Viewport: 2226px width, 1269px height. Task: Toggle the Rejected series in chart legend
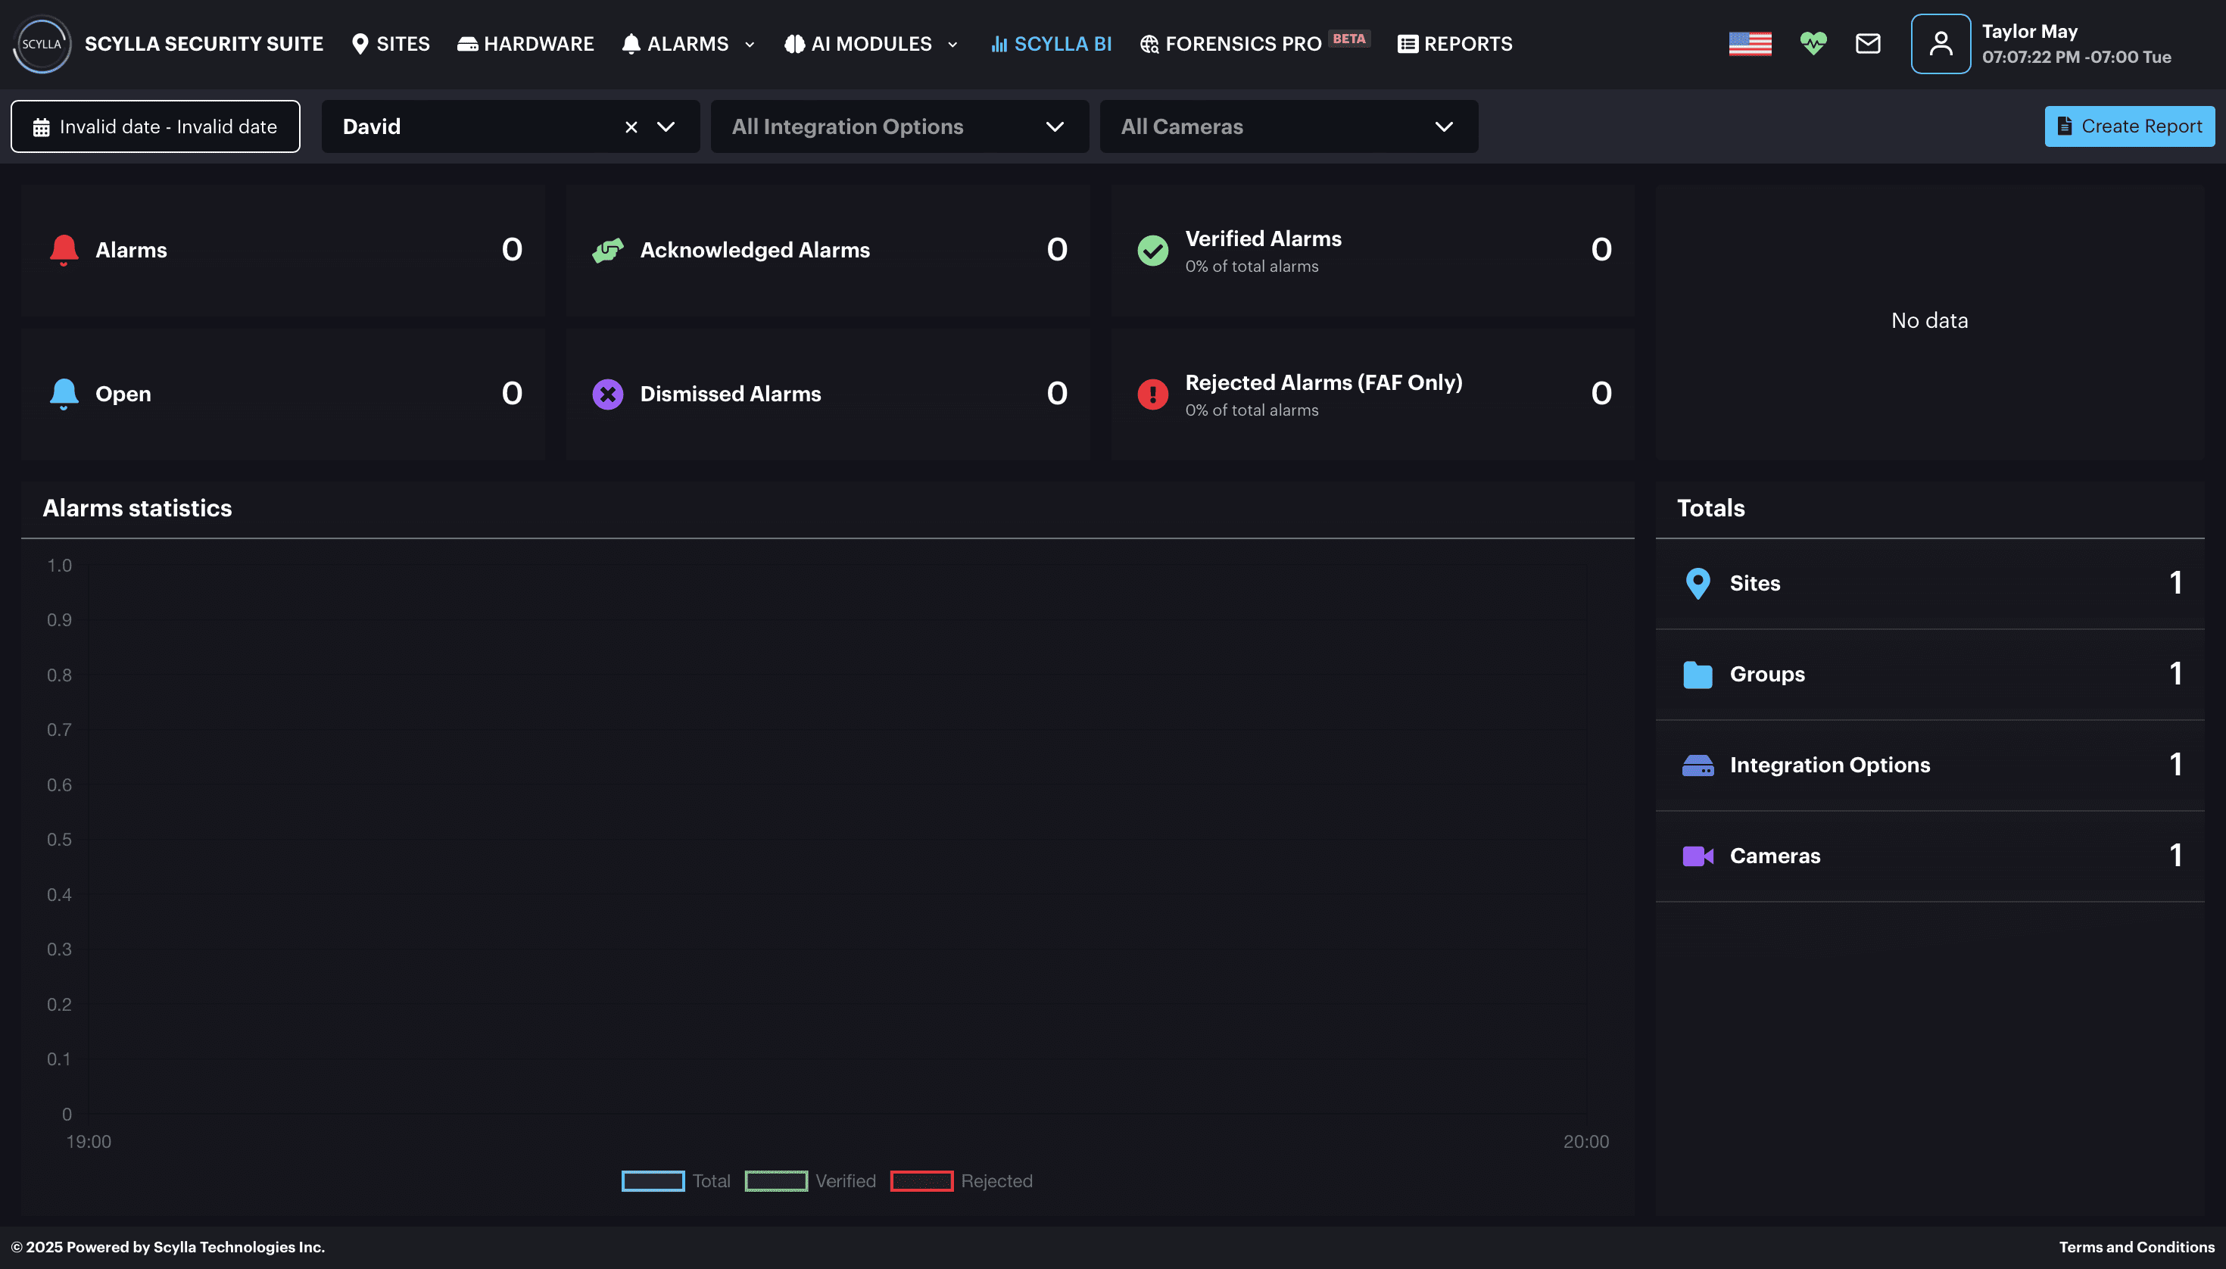coord(962,1181)
